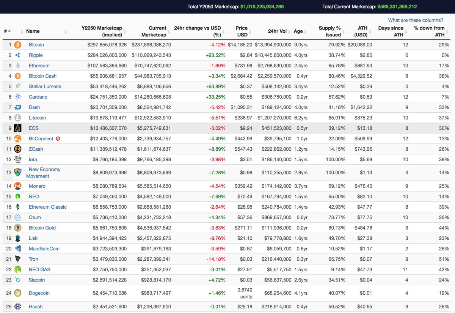
Task: Sort by 24hr change vs USD column
Action: pos(197,31)
